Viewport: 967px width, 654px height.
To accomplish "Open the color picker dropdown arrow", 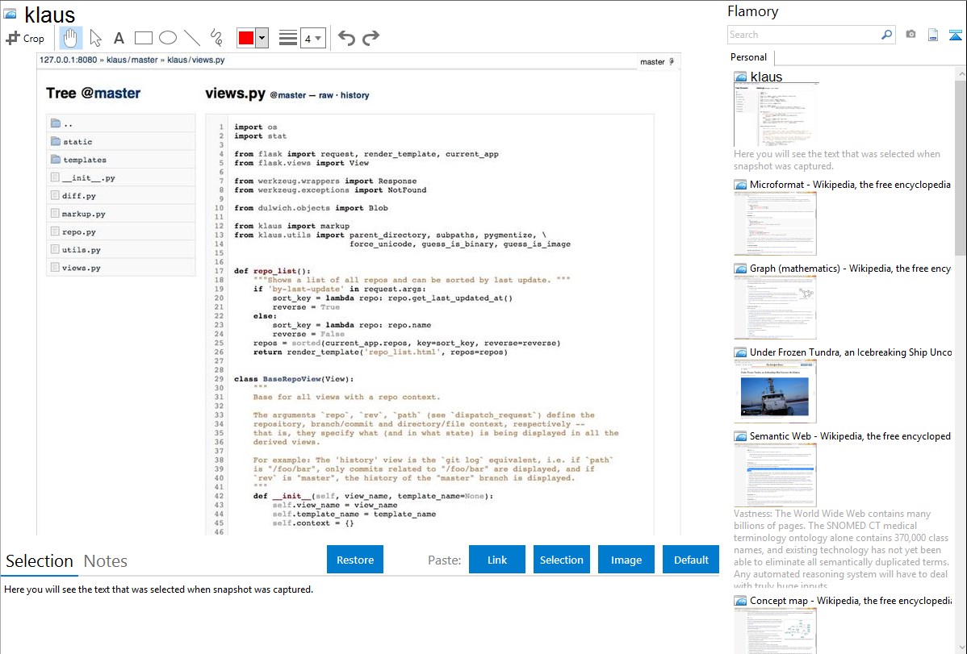I will point(262,38).
